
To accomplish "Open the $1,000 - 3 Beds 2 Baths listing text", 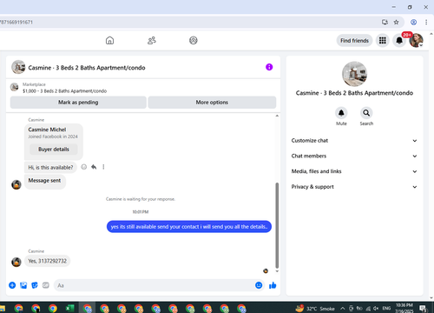I will pyautogui.click(x=64, y=91).
